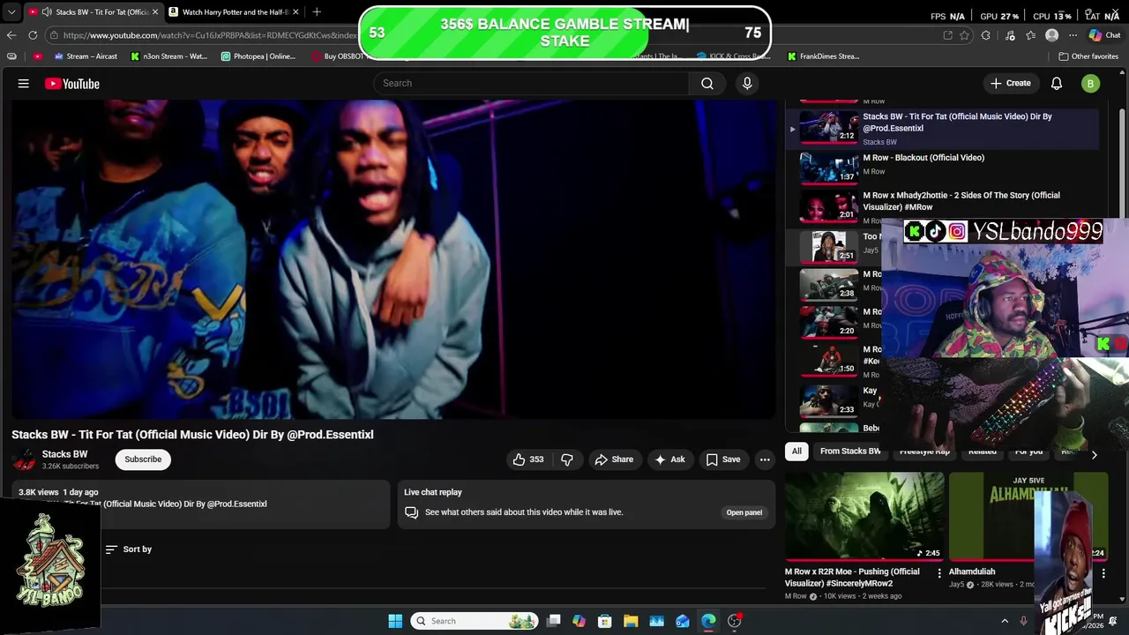This screenshot has width=1129, height=635.
Task: Open File Explorer from the taskbar
Action: tap(631, 621)
